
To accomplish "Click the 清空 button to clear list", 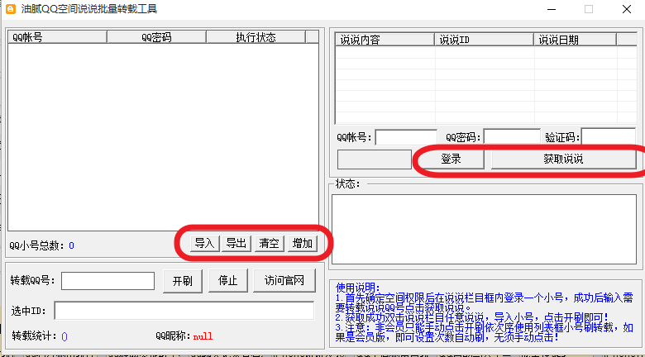I will pos(269,244).
